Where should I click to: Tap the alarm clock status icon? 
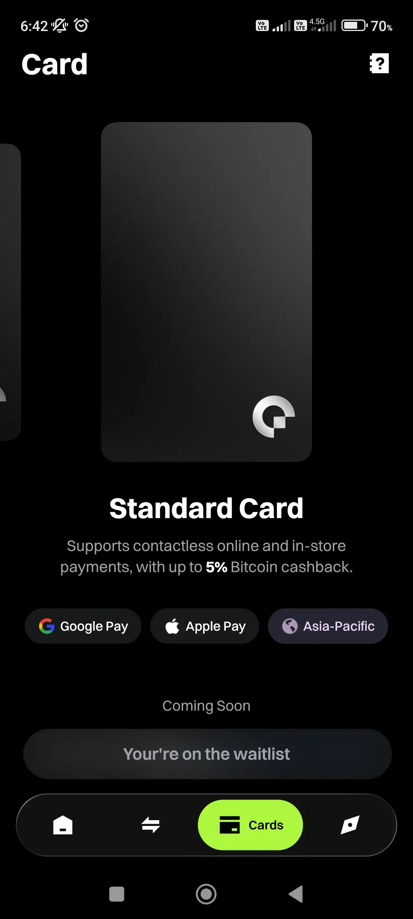(x=81, y=25)
